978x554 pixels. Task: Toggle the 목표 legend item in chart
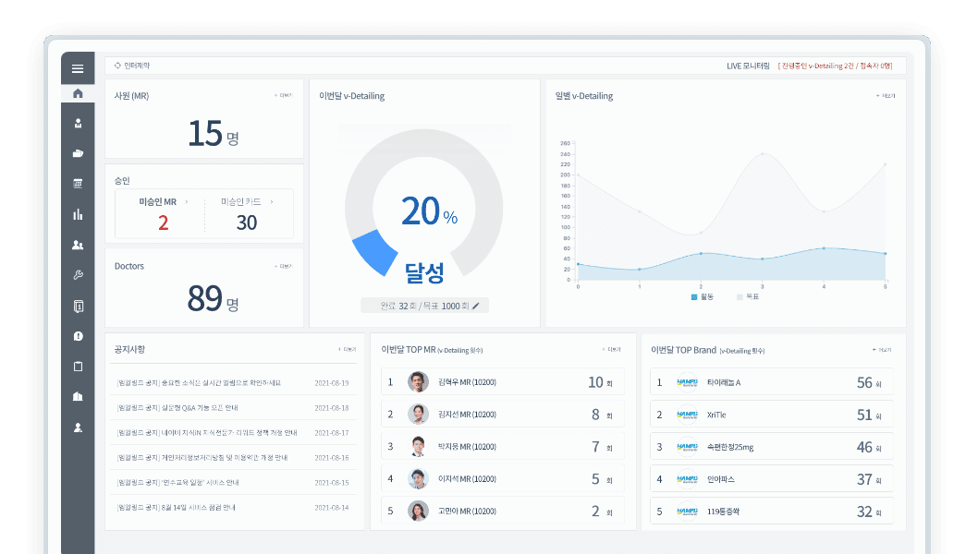coord(748,297)
